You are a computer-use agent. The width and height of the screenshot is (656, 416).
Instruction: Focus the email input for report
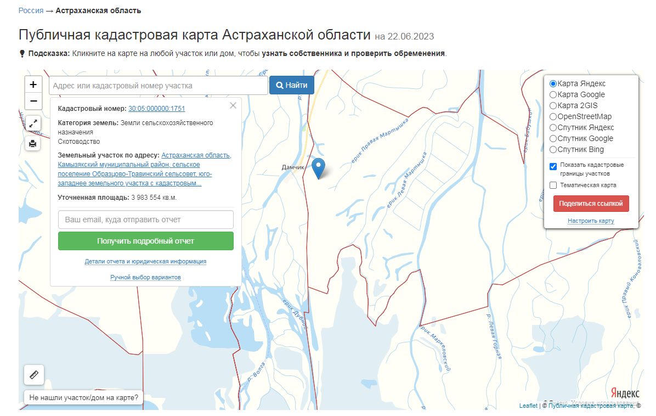(145, 220)
